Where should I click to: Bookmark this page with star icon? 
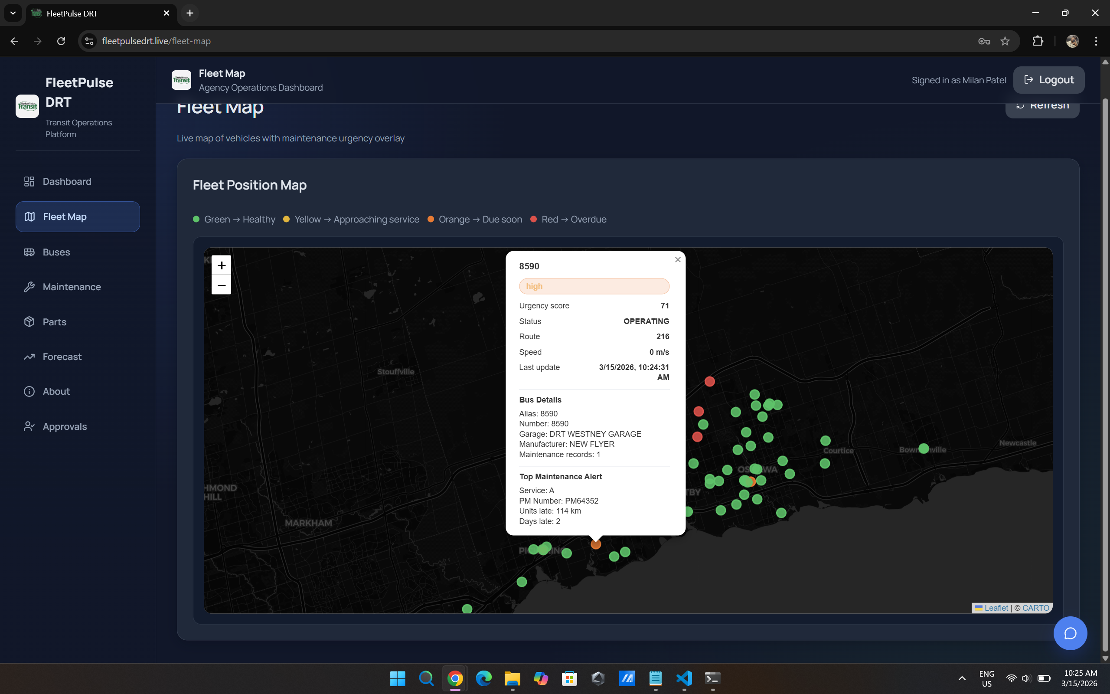click(1005, 41)
